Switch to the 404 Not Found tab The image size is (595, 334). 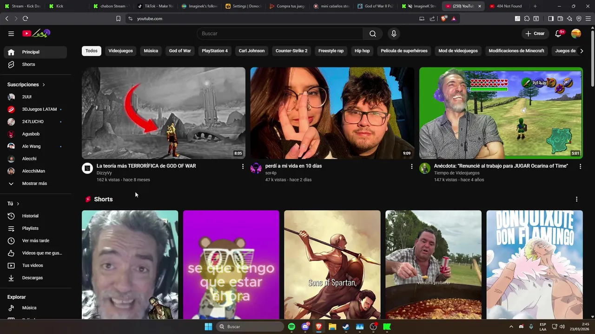click(x=506, y=6)
